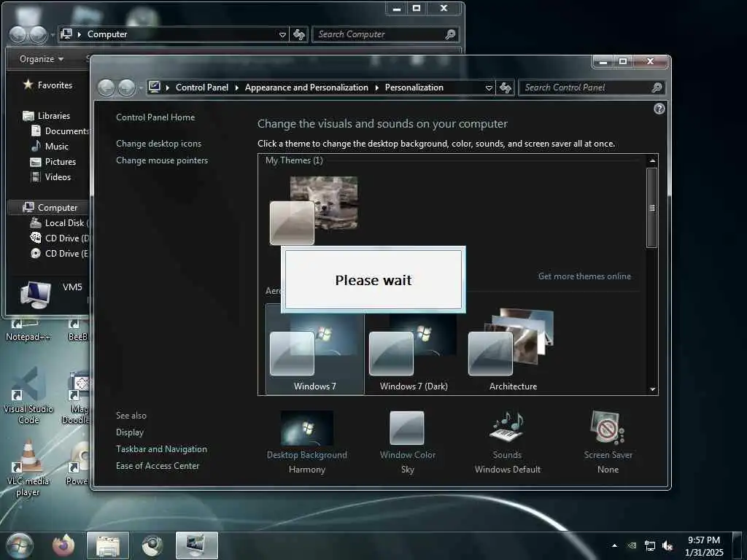Select Computer node in Explorer sidebar
Image resolution: width=747 pixels, height=560 pixels.
pyautogui.click(x=50, y=208)
